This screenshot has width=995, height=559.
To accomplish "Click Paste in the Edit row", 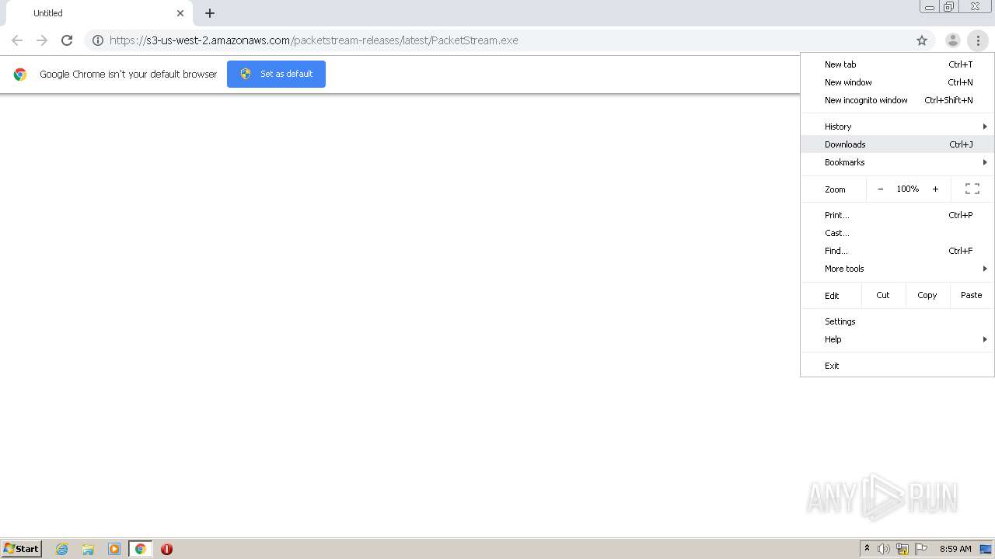I will 972,295.
